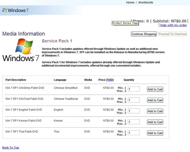190x152 pixels.
Task: Add Korean Patch DVD to cart
Action: [x=155, y=122]
